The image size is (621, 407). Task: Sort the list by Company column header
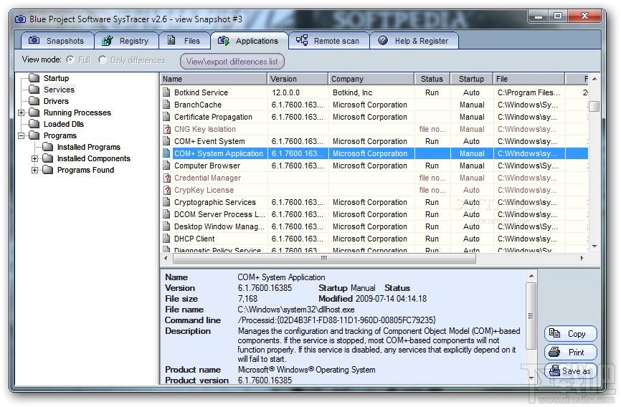[371, 79]
